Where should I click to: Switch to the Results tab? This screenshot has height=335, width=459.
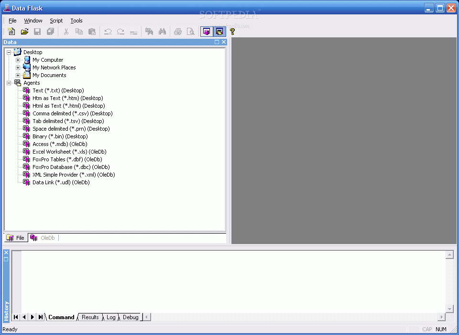(x=90, y=317)
